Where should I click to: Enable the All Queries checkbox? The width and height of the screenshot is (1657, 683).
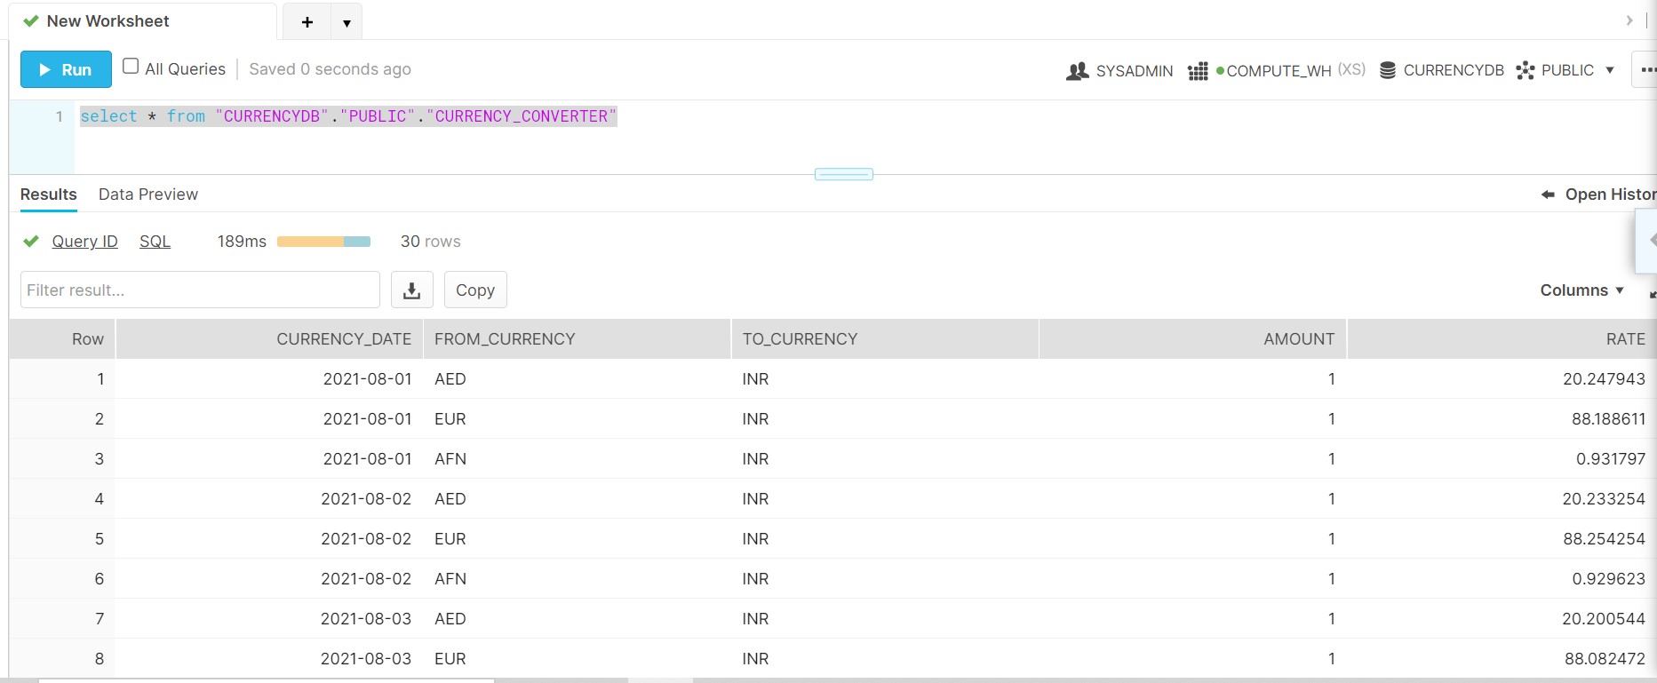131,67
